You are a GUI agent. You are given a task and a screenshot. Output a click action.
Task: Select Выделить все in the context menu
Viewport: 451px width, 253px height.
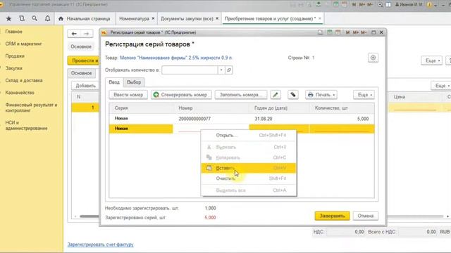point(249,190)
